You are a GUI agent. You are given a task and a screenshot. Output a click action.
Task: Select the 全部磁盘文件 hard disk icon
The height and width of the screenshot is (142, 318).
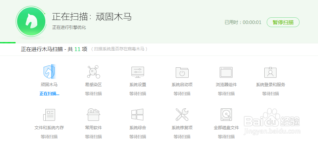click(226, 115)
